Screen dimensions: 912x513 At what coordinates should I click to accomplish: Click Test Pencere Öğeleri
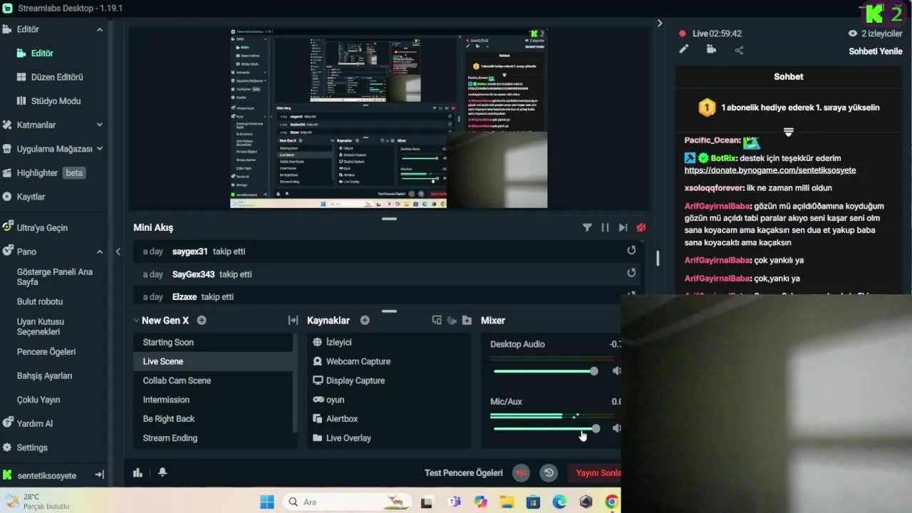point(464,473)
